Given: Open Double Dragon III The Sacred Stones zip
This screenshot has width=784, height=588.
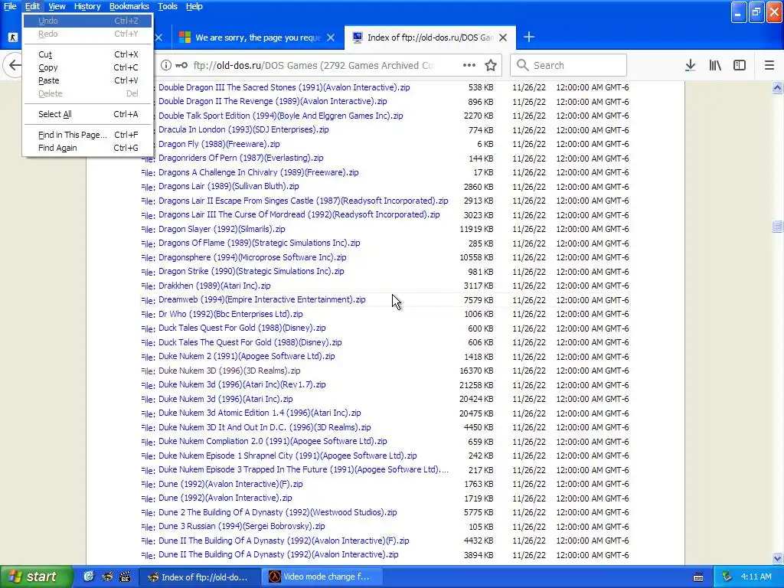Looking at the screenshot, I should click(284, 87).
